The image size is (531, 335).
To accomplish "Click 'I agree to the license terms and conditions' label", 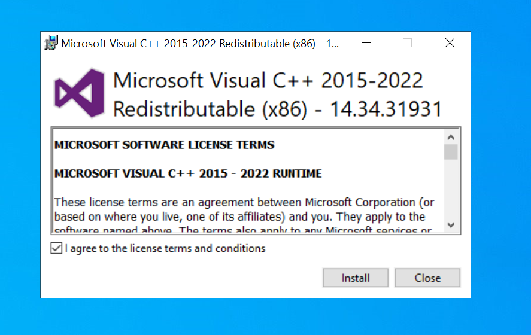I will pyautogui.click(x=165, y=249).
